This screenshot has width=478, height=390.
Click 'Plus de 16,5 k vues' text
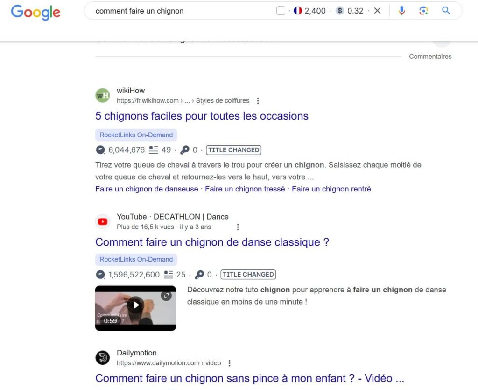click(x=145, y=227)
